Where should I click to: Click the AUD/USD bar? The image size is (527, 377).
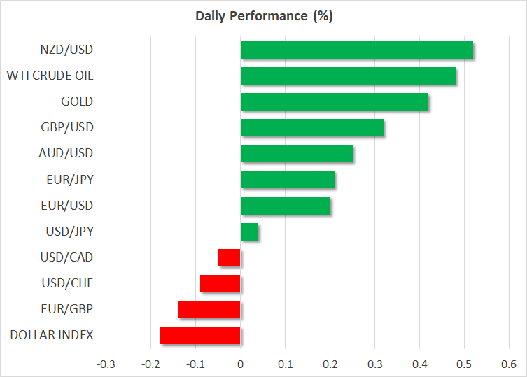point(296,153)
